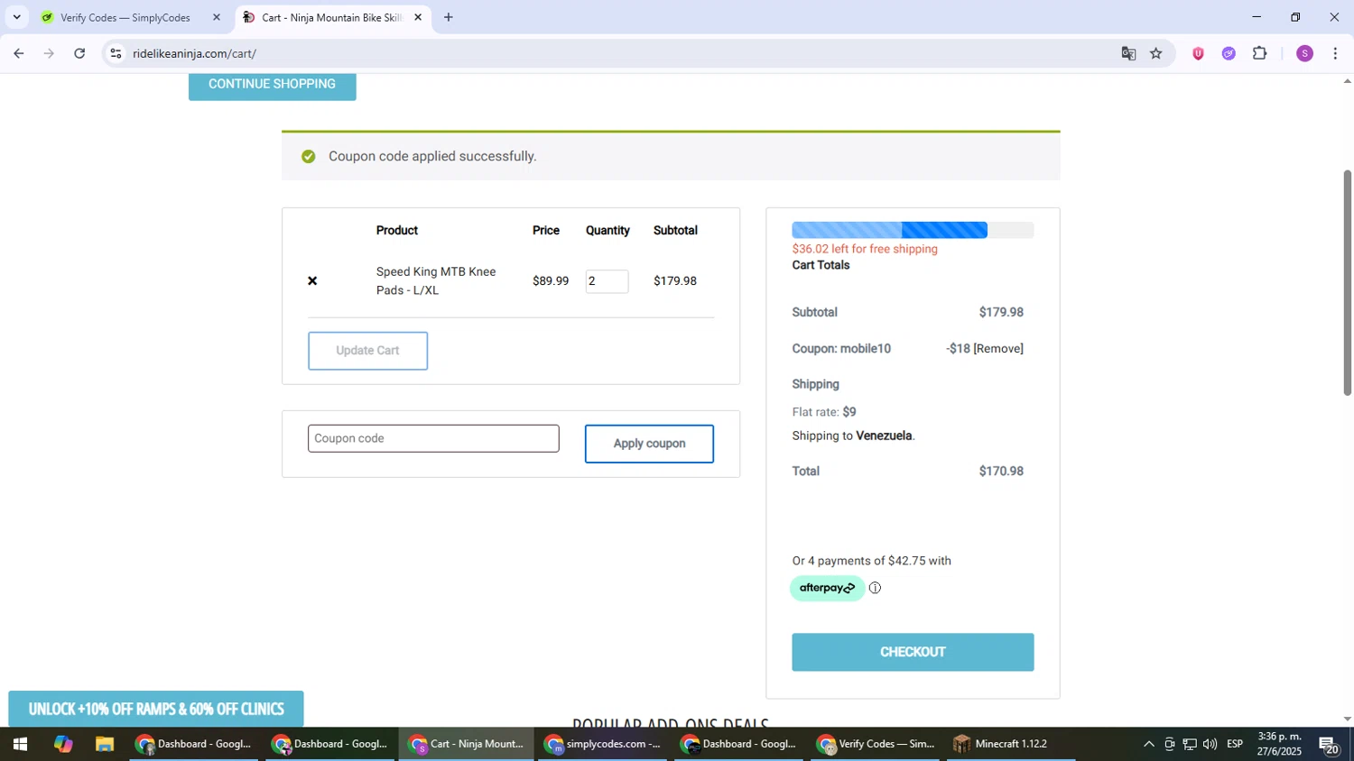Viewport: 1354px width, 761px height.
Task: Open the Chrome tab search dropdown
Action: pyautogui.click(x=16, y=17)
